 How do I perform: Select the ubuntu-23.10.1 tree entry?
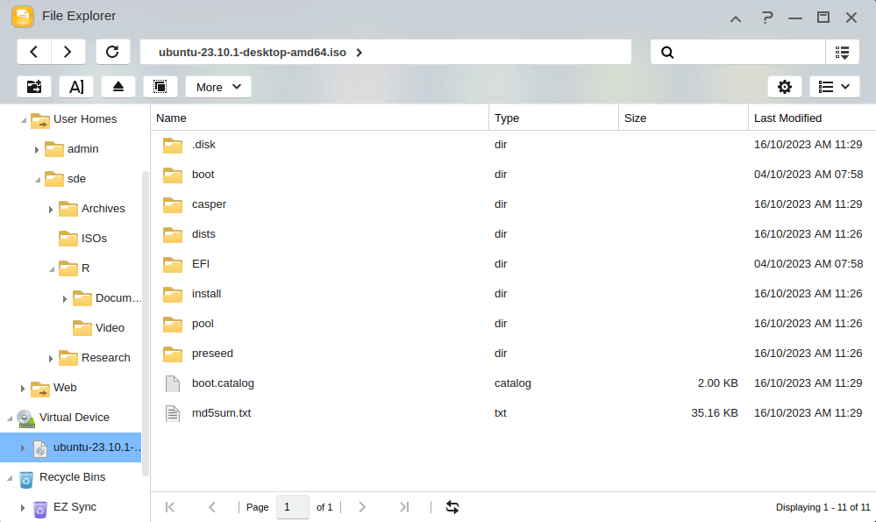tap(70, 447)
